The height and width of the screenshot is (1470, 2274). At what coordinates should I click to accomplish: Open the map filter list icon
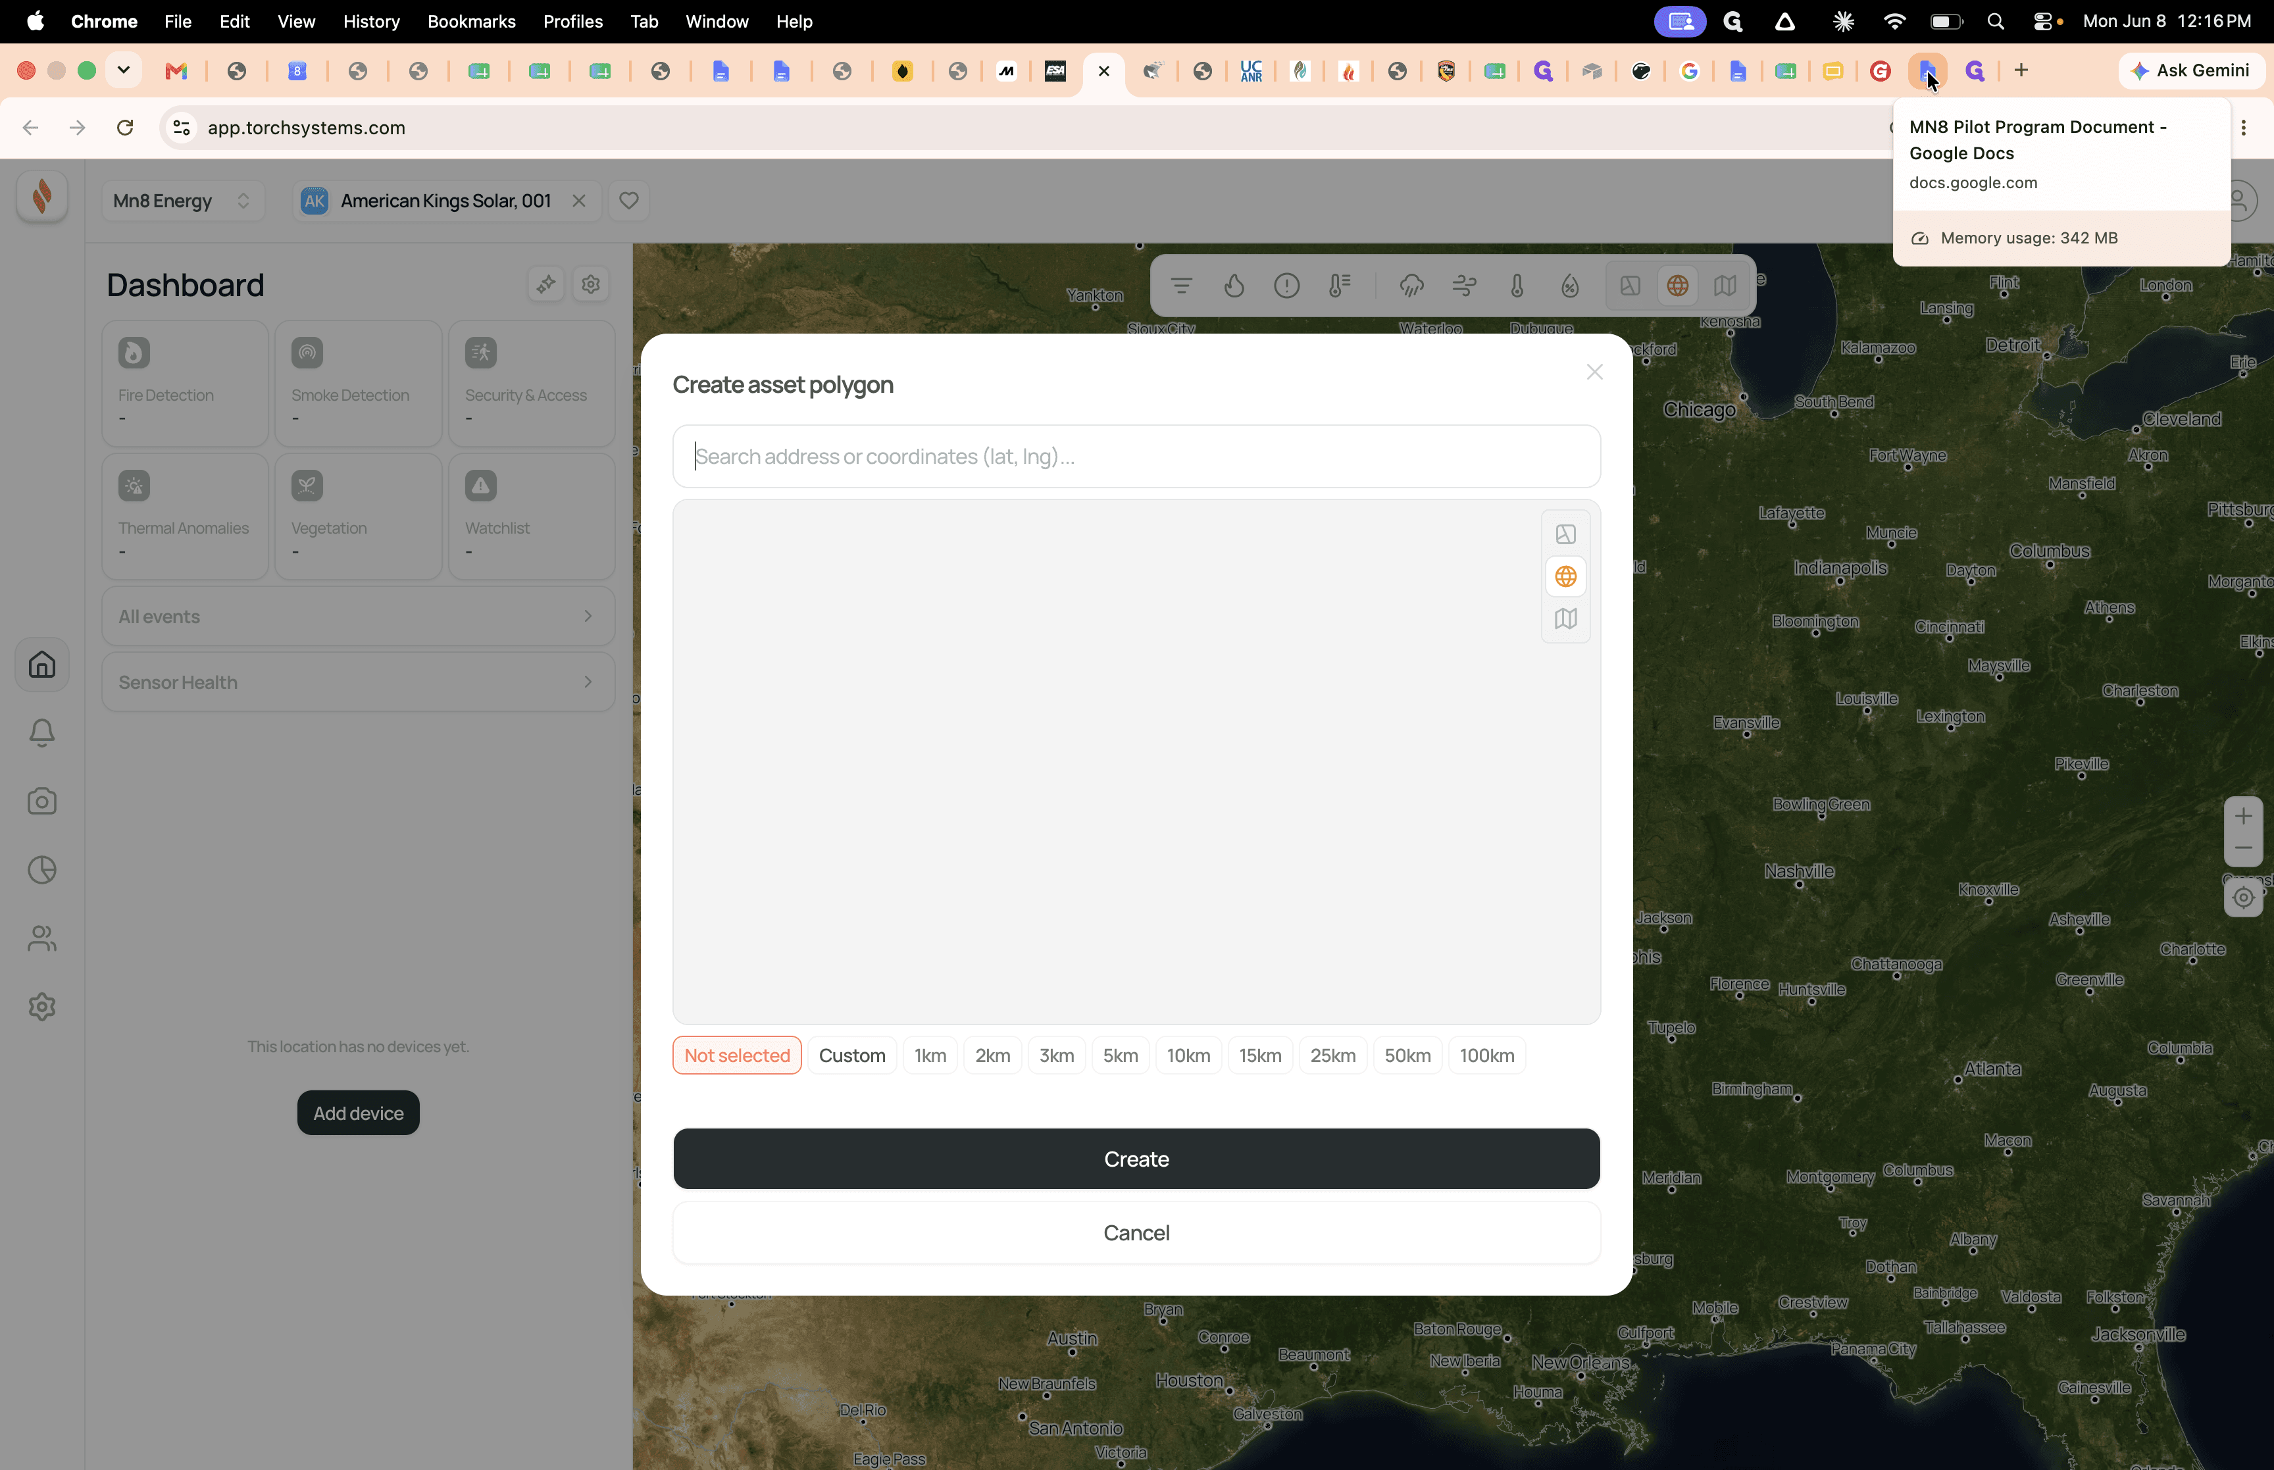tap(1181, 286)
